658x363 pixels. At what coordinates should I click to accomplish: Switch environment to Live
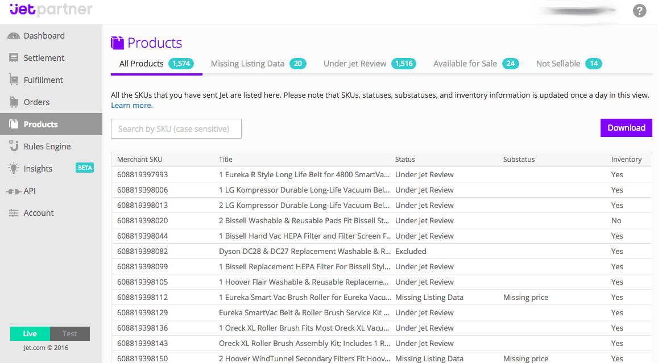[30, 333]
